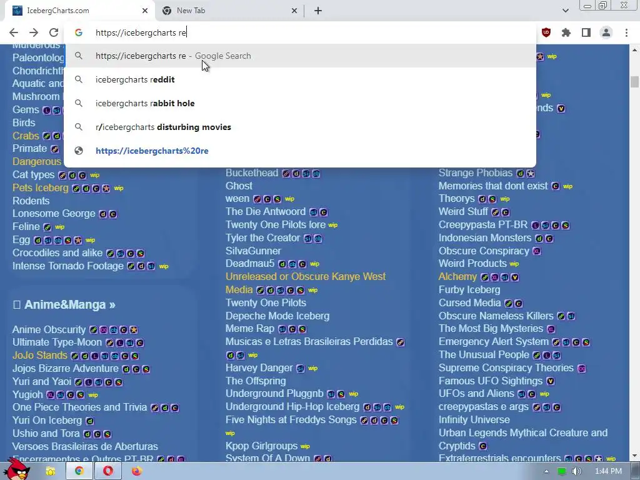
Task: Select the 'https://icebergcharts%20re' URL suggestion
Action: click(x=300, y=151)
